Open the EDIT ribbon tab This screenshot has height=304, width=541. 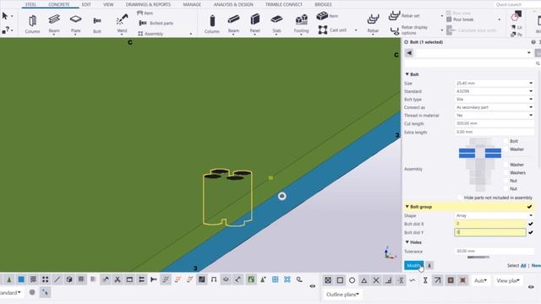tap(86, 4)
